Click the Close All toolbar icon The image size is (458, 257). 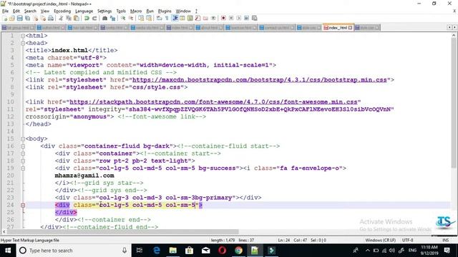tap(43, 18)
